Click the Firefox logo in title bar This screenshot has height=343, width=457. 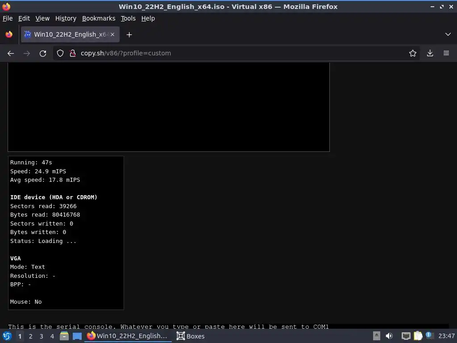[x=6, y=6]
